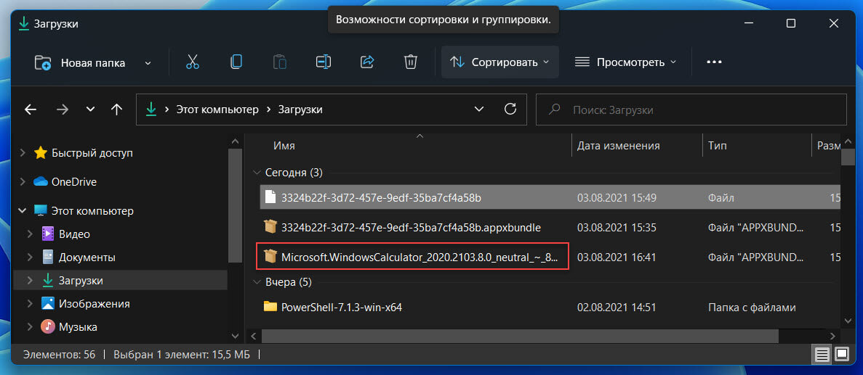This screenshot has height=375, width=863.
Task: Expand Документы tree node
Action: (x=31, y=257)
